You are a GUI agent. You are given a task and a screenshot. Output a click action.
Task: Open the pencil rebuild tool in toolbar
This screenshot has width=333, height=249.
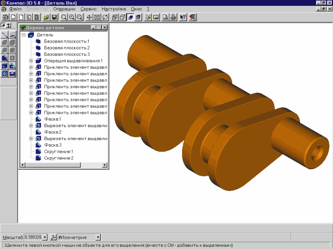[x=148, y=17]
